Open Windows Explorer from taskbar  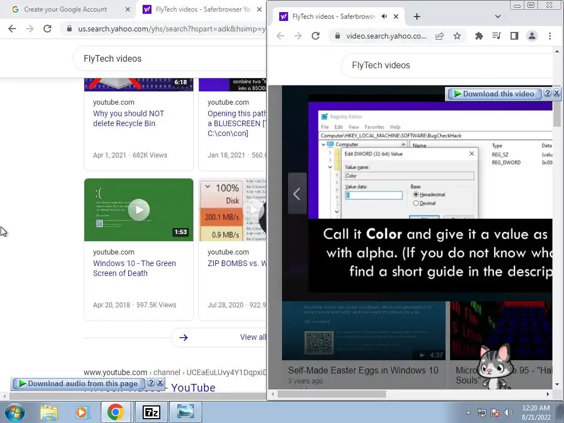coord(49,412)
